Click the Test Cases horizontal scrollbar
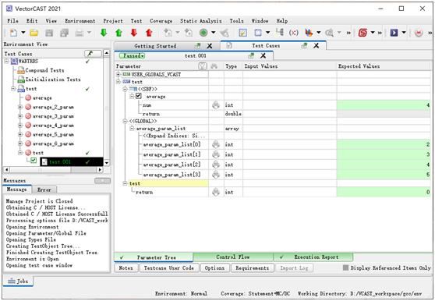This screenshot has height=301, width=435. pyautogui.click(x=53, y=169)
